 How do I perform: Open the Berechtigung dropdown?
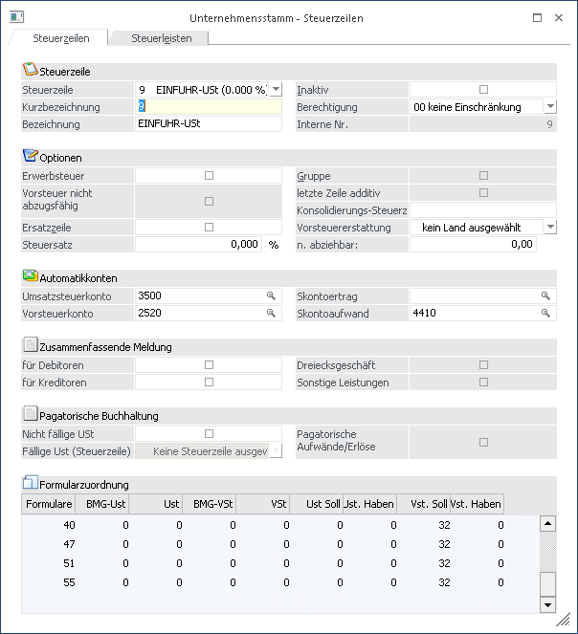(549, 107)
